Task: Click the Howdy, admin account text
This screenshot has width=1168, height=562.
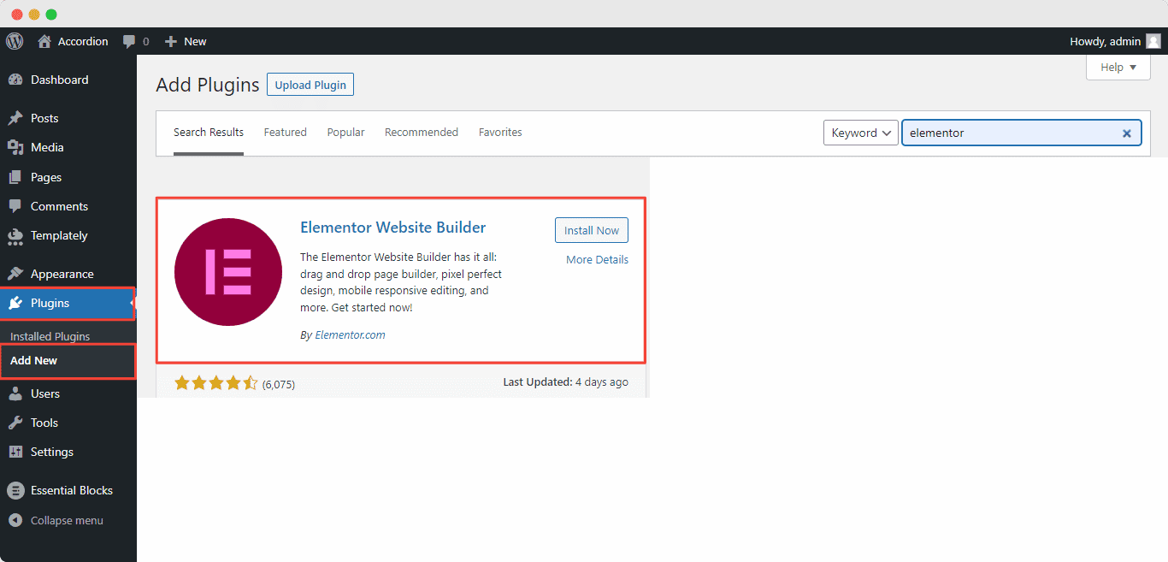Action: [x=1105, y=41]
